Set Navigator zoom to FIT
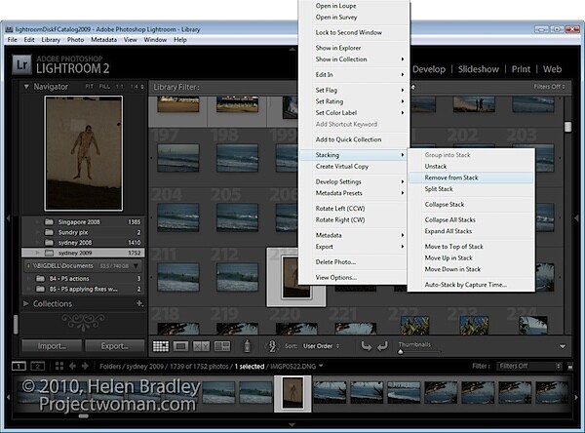 click(x=89, y=87)
